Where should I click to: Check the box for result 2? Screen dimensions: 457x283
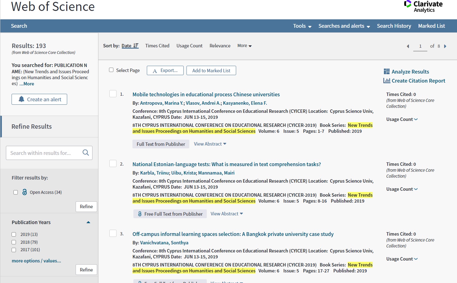113,164
